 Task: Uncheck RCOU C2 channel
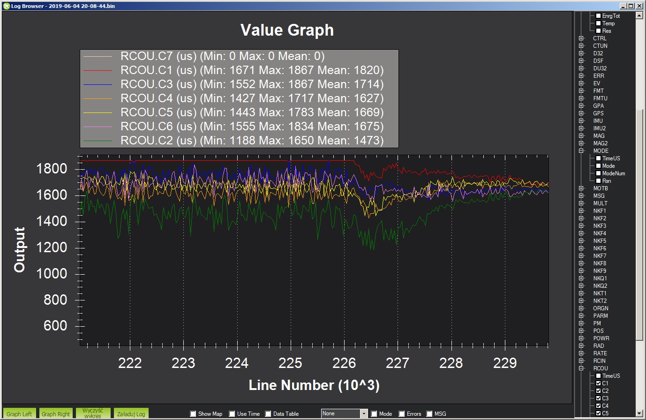599,390
